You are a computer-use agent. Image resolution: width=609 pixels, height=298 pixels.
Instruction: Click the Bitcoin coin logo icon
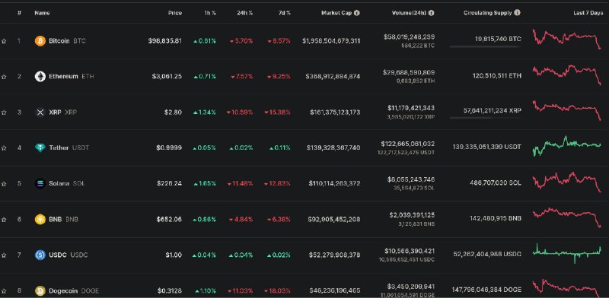[x=40, y=41]
